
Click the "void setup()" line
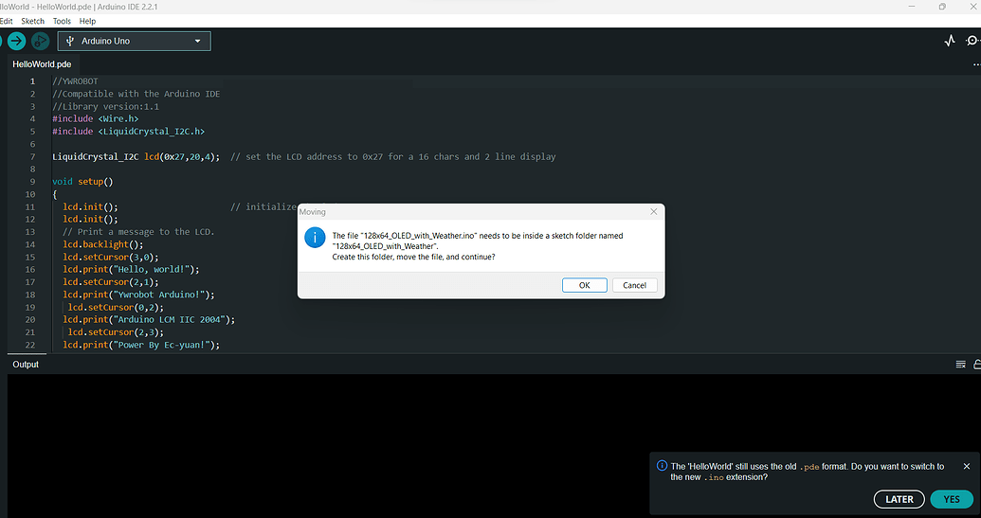82,182
